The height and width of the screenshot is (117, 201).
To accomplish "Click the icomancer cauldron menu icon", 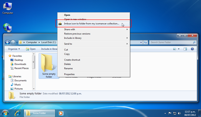I will (x=60, y=24).
